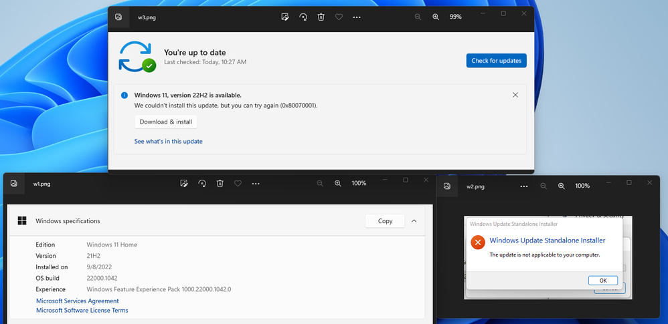The image size is (668, 324).
Task: Open See what's in this update link
Action: pyautogui.click(x=168, y=141)
